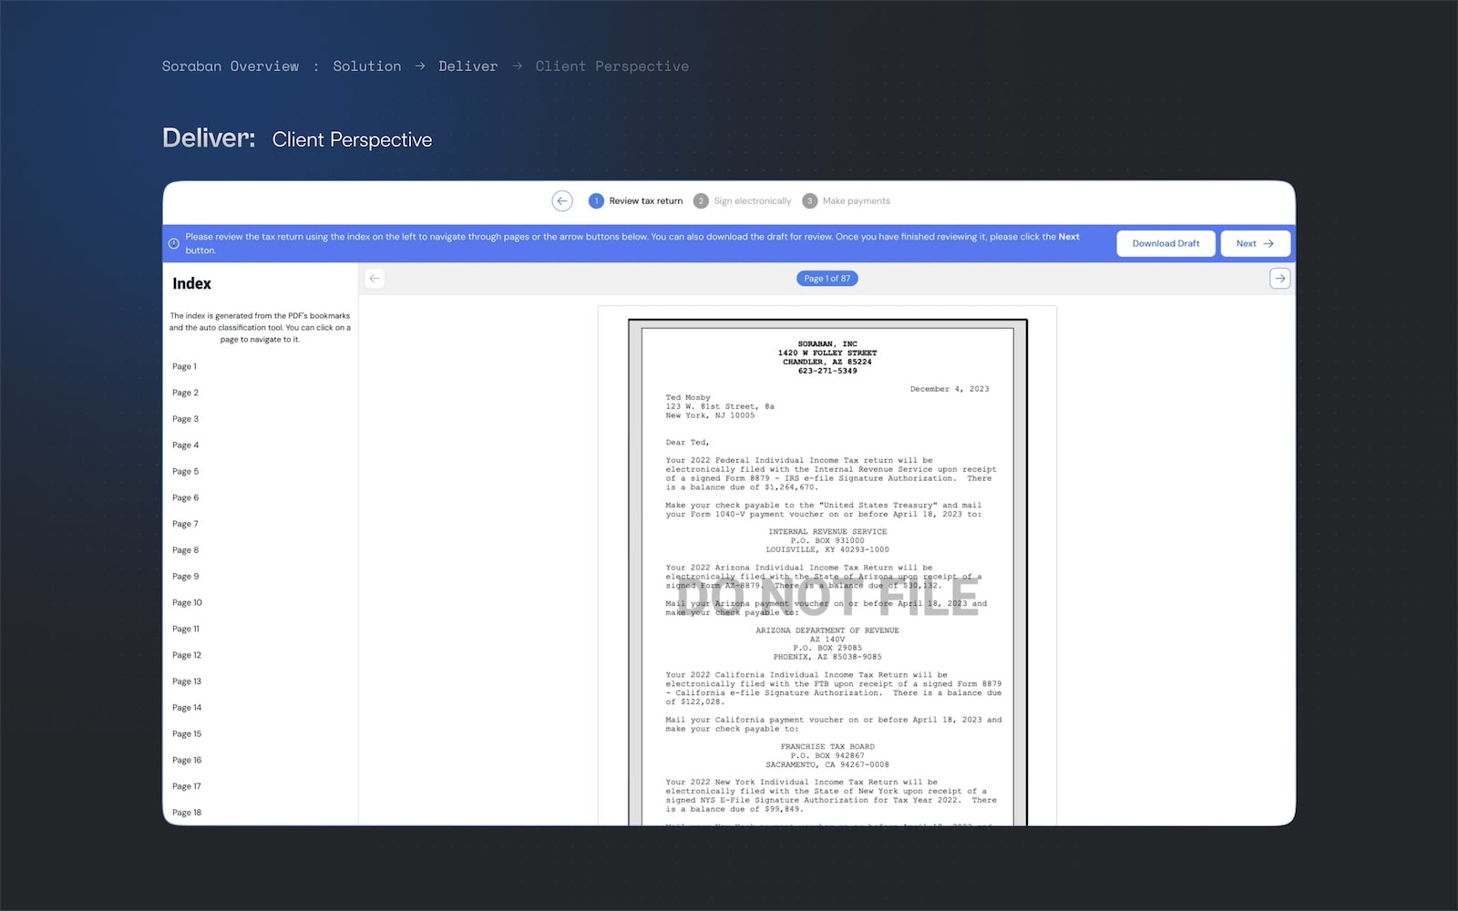Viewport: 1458px width, 911px height.
Task: Select step 1 Review tax return
Action: coord(636,200)
